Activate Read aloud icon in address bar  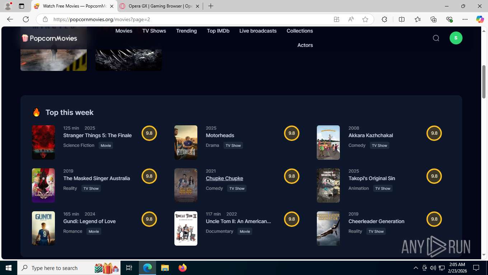(x=351, y=19)
